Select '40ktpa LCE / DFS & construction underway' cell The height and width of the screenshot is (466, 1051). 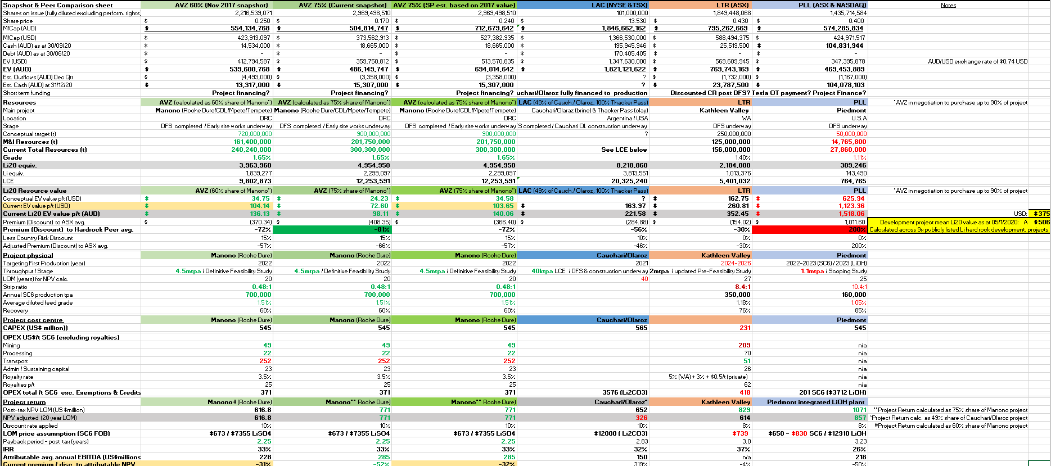(x=590, y=271)
